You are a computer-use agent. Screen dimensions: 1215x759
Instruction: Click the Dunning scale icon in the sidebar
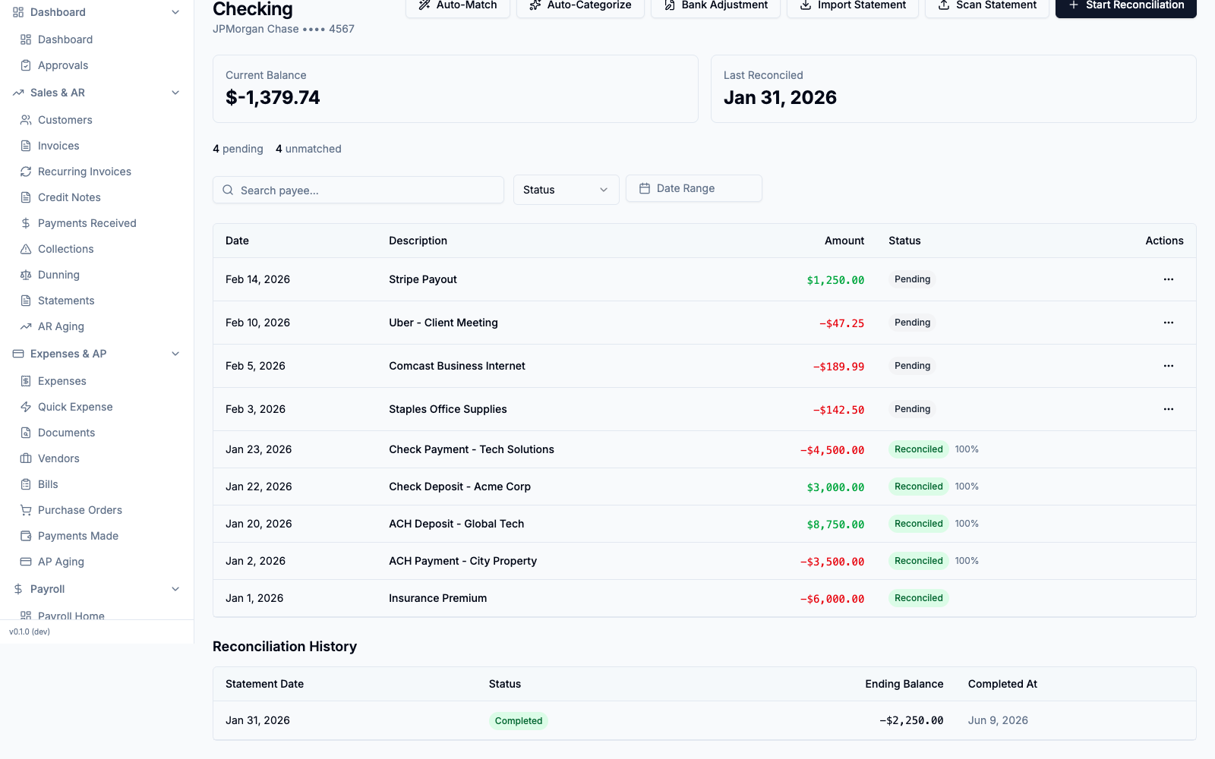[26, 275]
